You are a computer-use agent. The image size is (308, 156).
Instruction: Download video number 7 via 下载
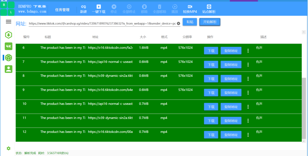211,65
